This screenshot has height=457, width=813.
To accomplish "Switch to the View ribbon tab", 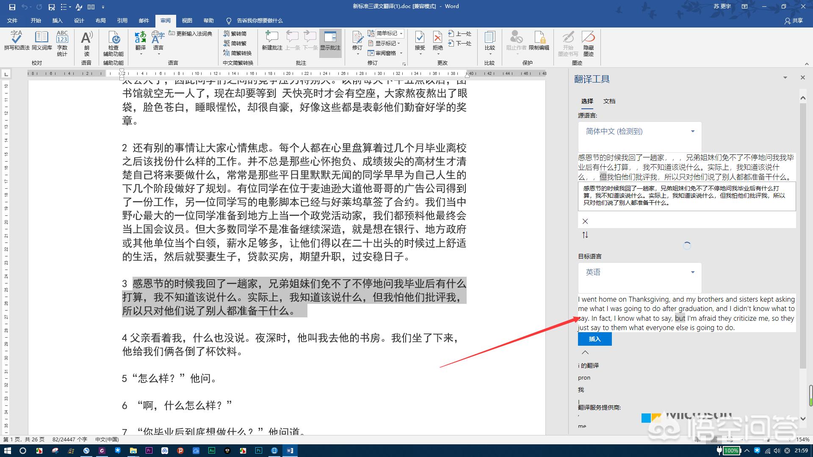I will (187, 20).
